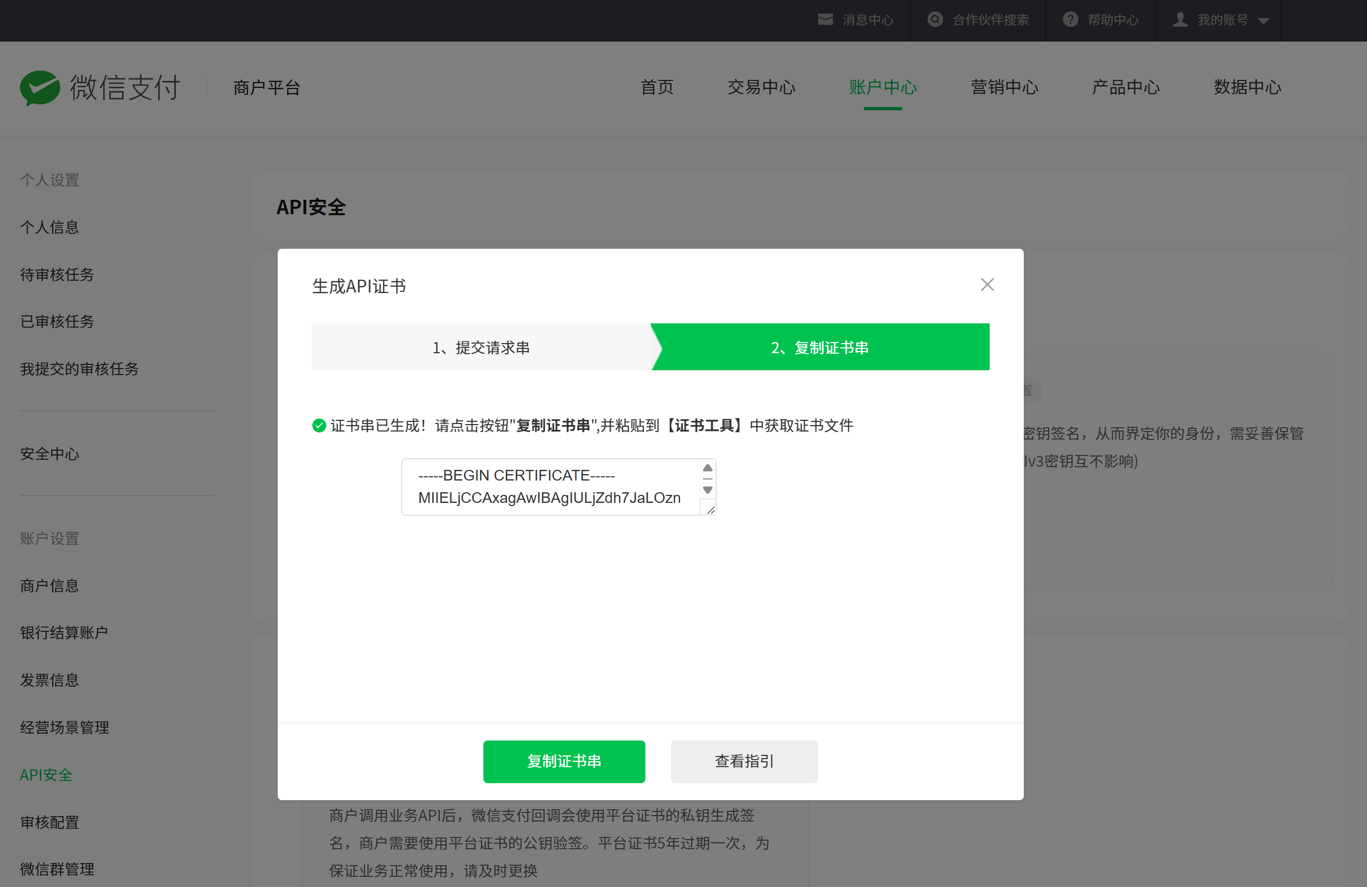Open 消息中心 envelope icon
Screen dimensions: 1367x887
826,20
